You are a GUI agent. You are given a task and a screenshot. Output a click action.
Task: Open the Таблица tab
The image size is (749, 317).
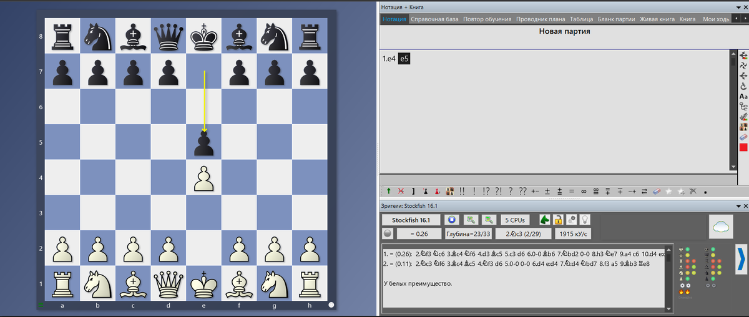pos(582,19)
